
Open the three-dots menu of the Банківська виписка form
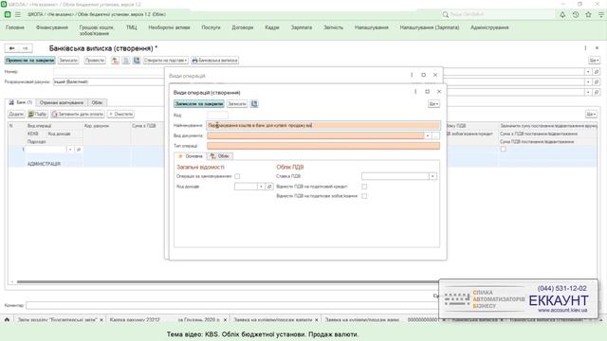point(585,48)
